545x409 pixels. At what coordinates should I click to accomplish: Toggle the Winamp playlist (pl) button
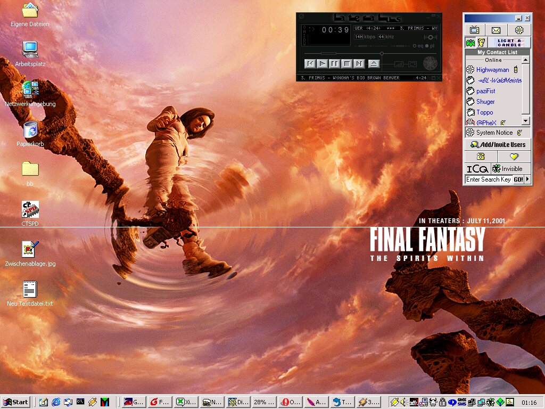coord(430,46)
